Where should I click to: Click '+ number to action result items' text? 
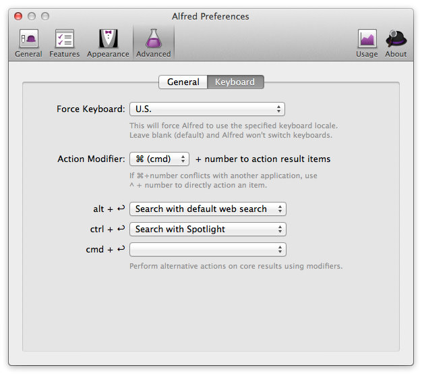pyautogui.click(x=263, y=159)
